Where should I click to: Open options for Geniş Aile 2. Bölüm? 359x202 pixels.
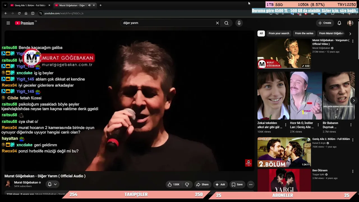pos(353,140)
